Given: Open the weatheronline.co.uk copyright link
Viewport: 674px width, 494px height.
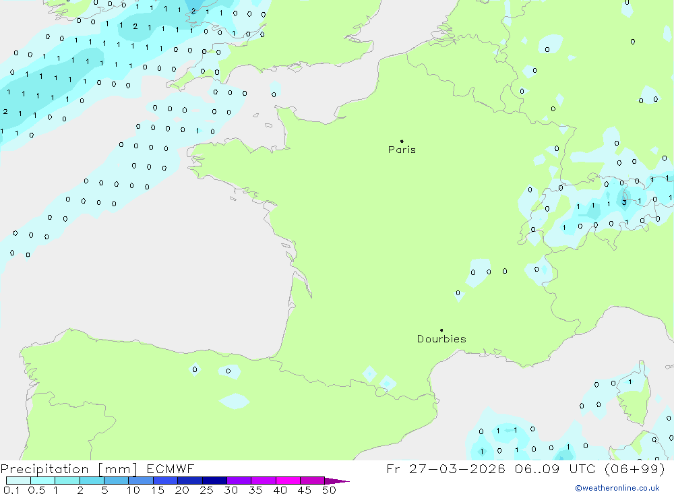Looking at the screenshot, I should tap(617, 488).
